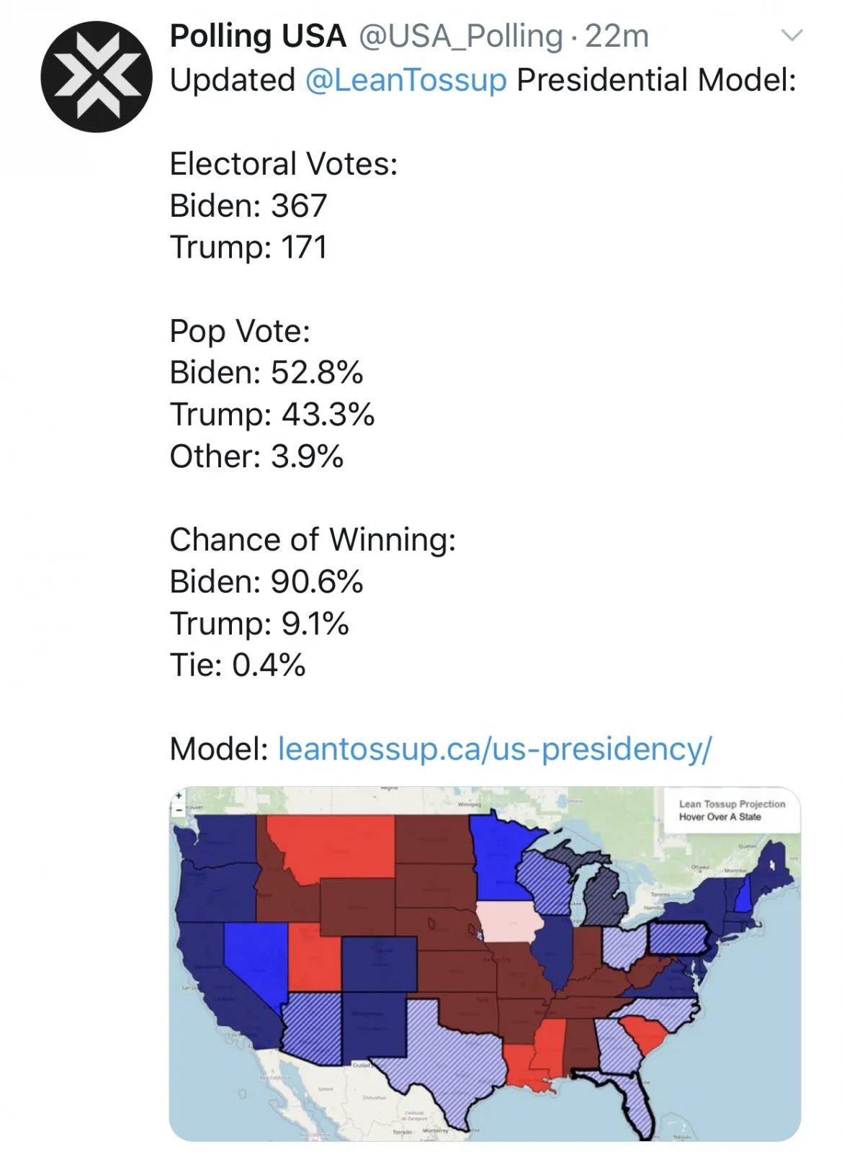This screenshot has height=1152, width=842.
Task: Click the map zoom in plus button
Action: click(x=179, y=796)
